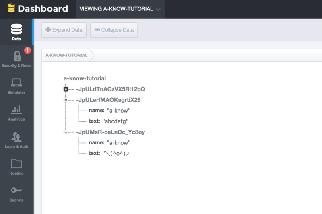Click the Analytics label

[x=17, y=119]
